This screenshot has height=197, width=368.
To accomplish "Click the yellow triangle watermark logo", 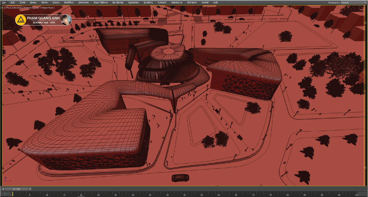I will point(20,20).
